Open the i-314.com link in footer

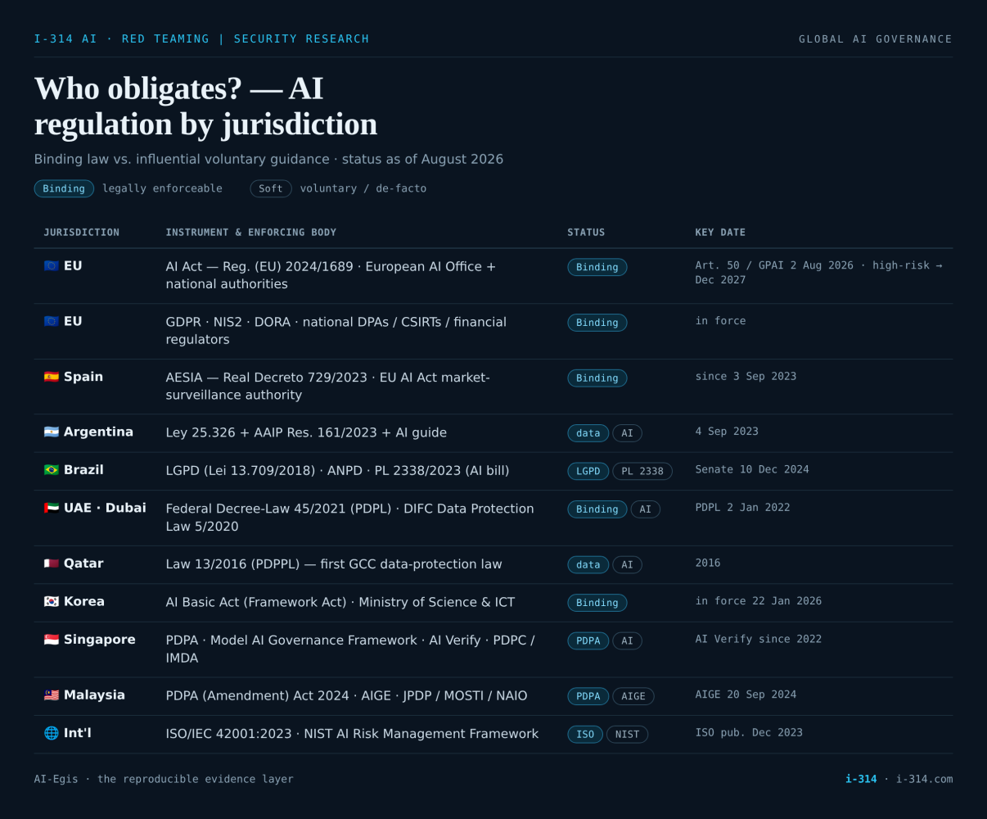click(x=925, y=779)
